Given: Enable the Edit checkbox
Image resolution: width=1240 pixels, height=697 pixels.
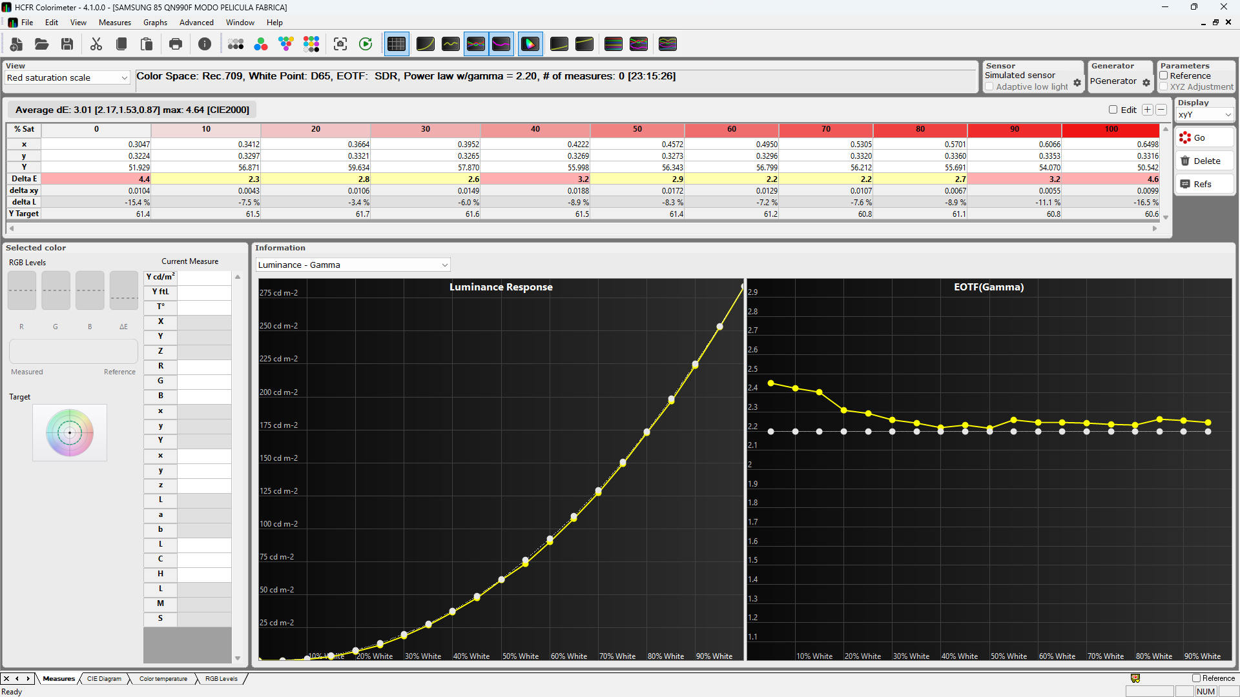Looking at the screenshot, I should [x=1113, y=110].
